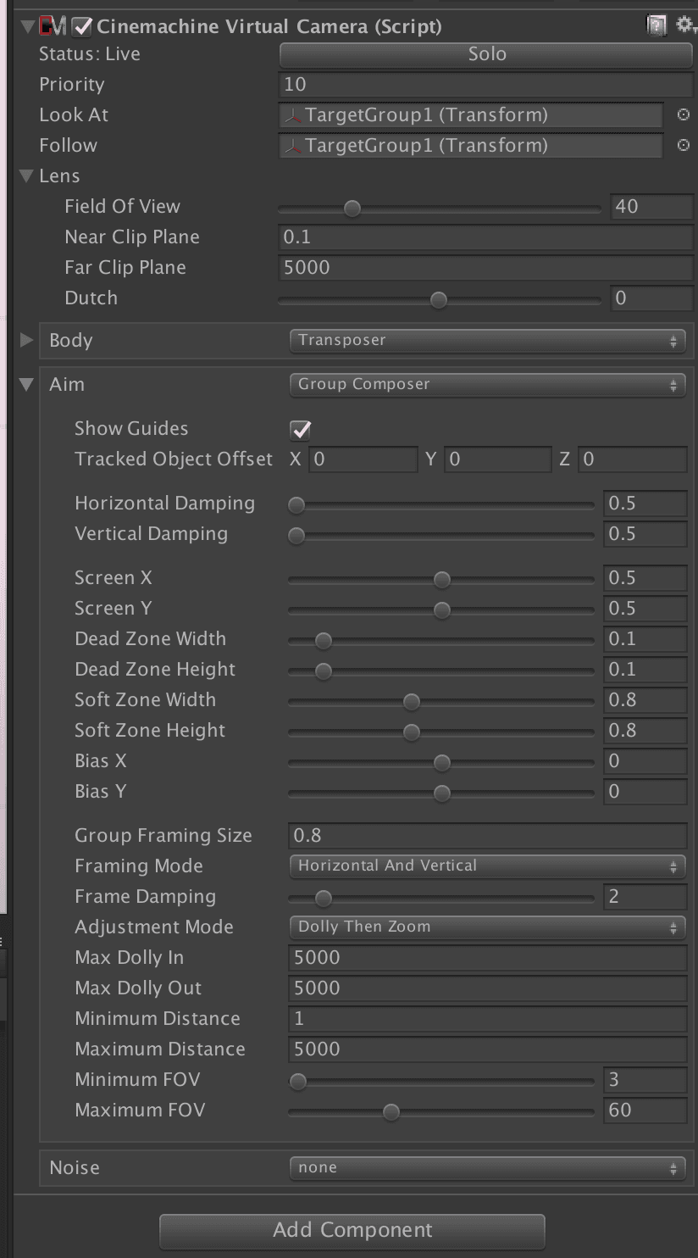Screen dimensions: 698x1258
Task: Open the Noise dropdown
Action: point(487,1168)
